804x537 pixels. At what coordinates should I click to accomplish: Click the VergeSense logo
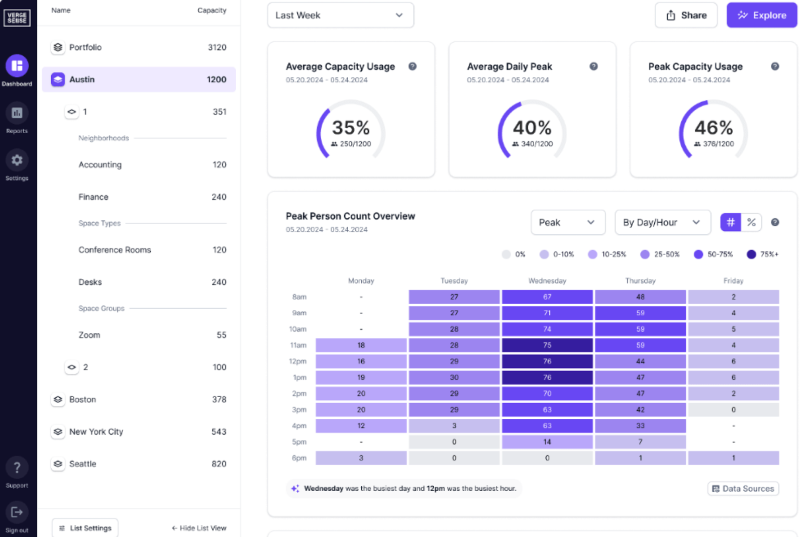(17, 17)
